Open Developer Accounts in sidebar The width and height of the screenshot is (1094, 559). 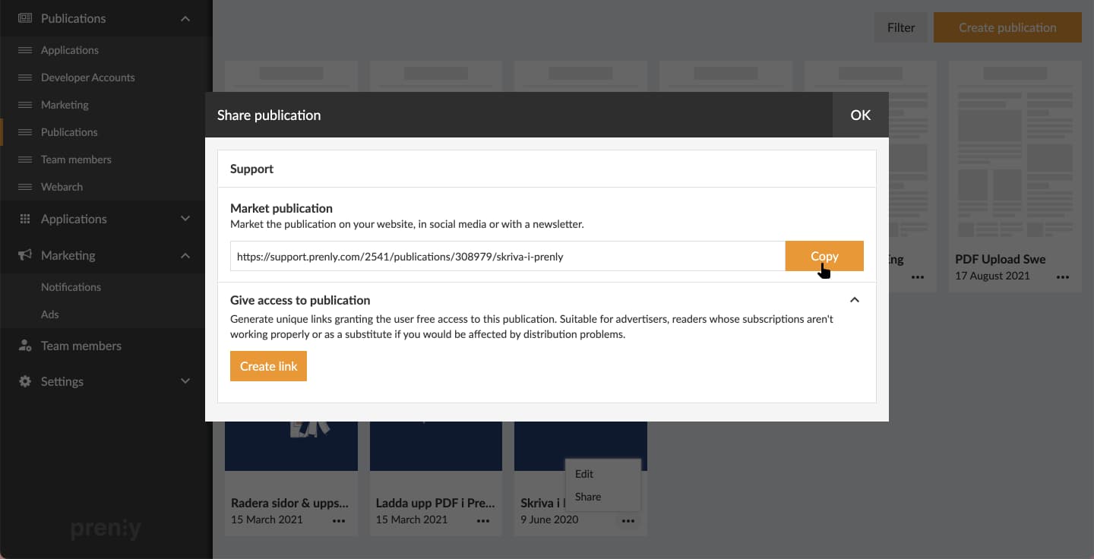[x=87, y=77]
